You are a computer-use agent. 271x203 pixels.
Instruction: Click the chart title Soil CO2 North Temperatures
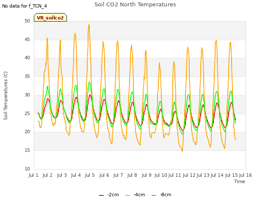135,5
